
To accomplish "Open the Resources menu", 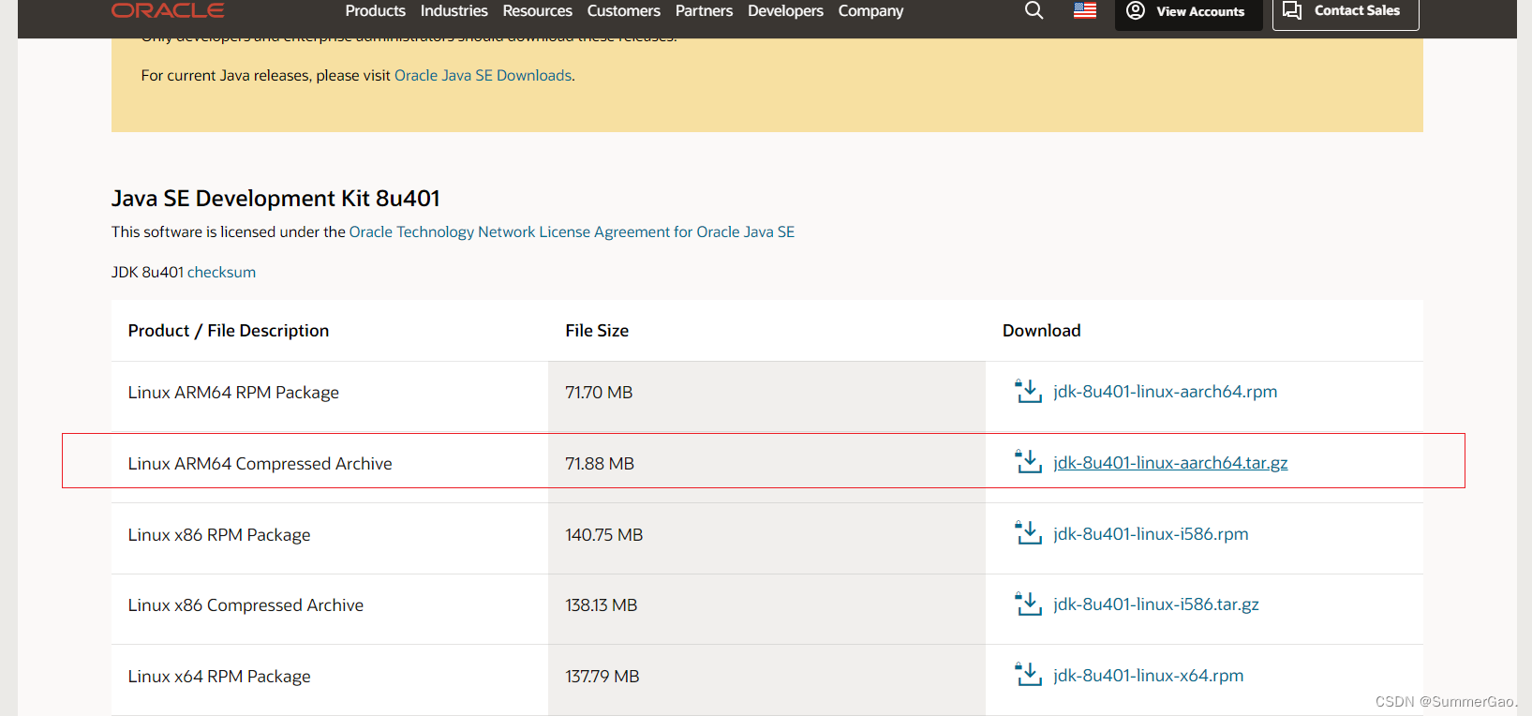I will [x=537, y=11].
